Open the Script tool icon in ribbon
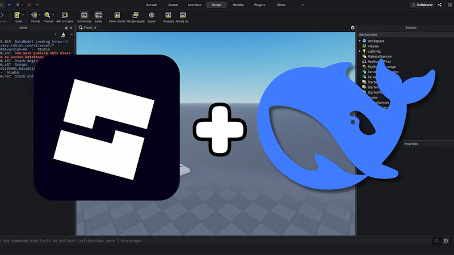Viewport: 454px width, 255px height. click(x=17, y=15)
